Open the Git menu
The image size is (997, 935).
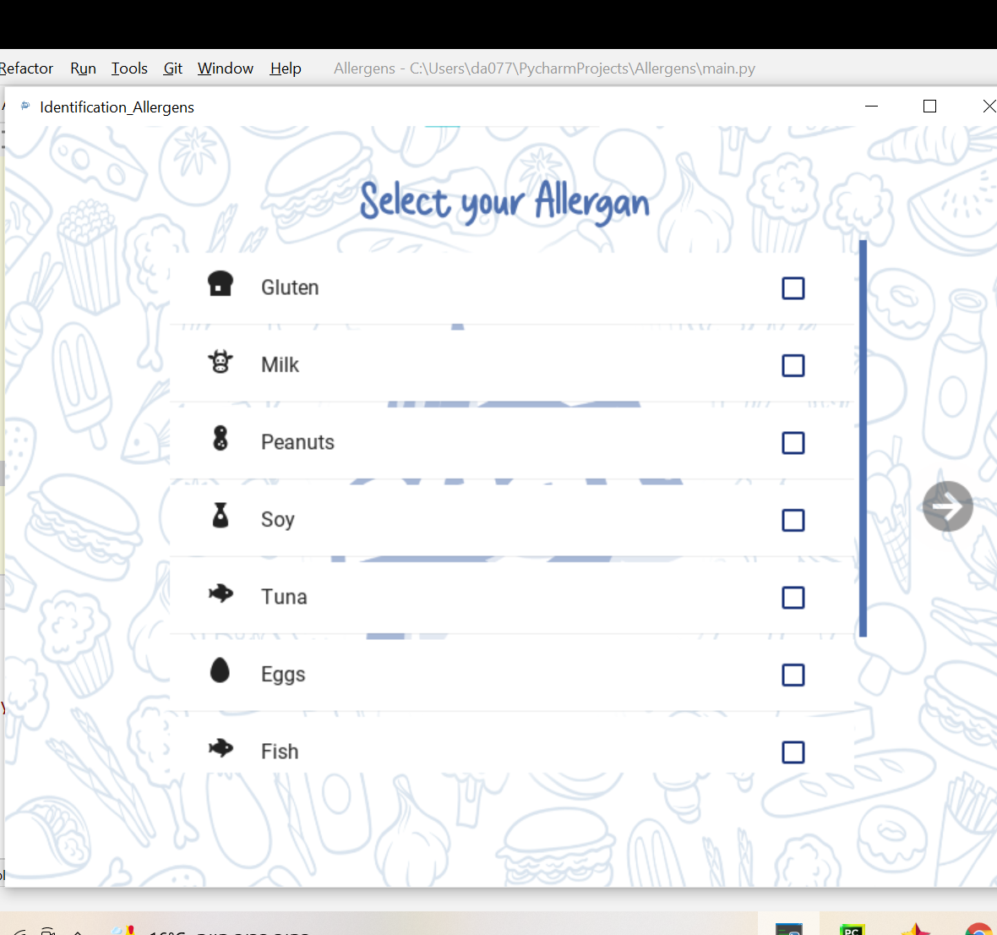(172, 68)
